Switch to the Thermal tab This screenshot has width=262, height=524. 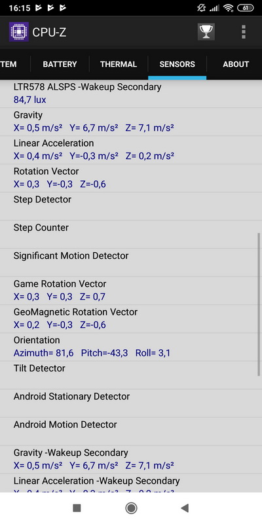click(x=119, y=64)
